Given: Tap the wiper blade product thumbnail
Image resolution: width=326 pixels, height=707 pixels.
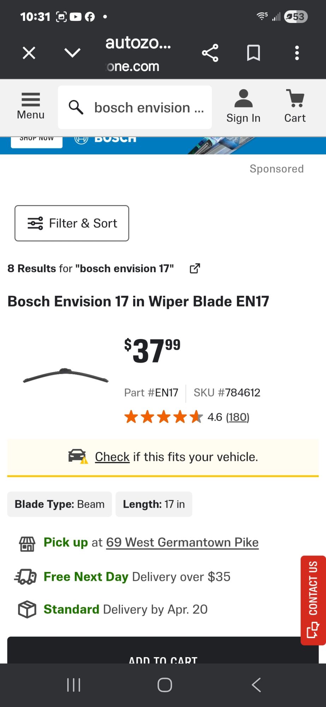Looking at the screenshot, I should [x=66, y=376].
